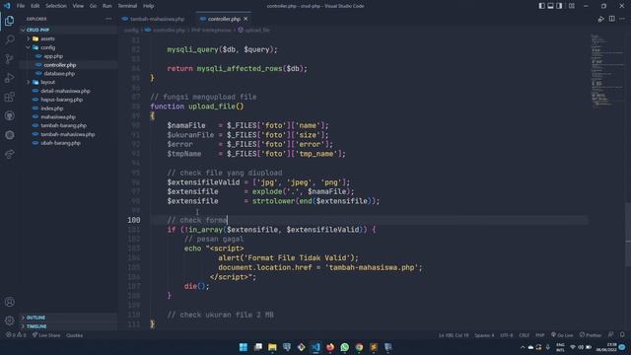Expand the TIMELINE section
The height and width of the screenshot is (355, 631).
point(68,326)
